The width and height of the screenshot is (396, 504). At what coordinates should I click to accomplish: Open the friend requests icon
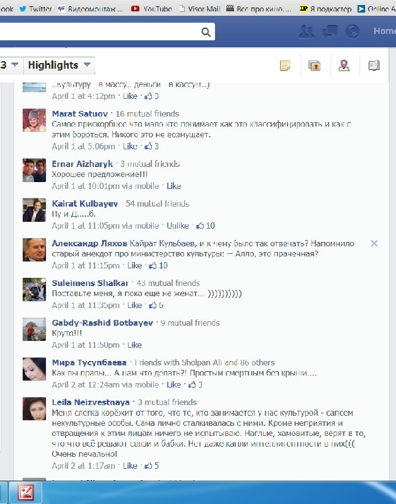306,31
